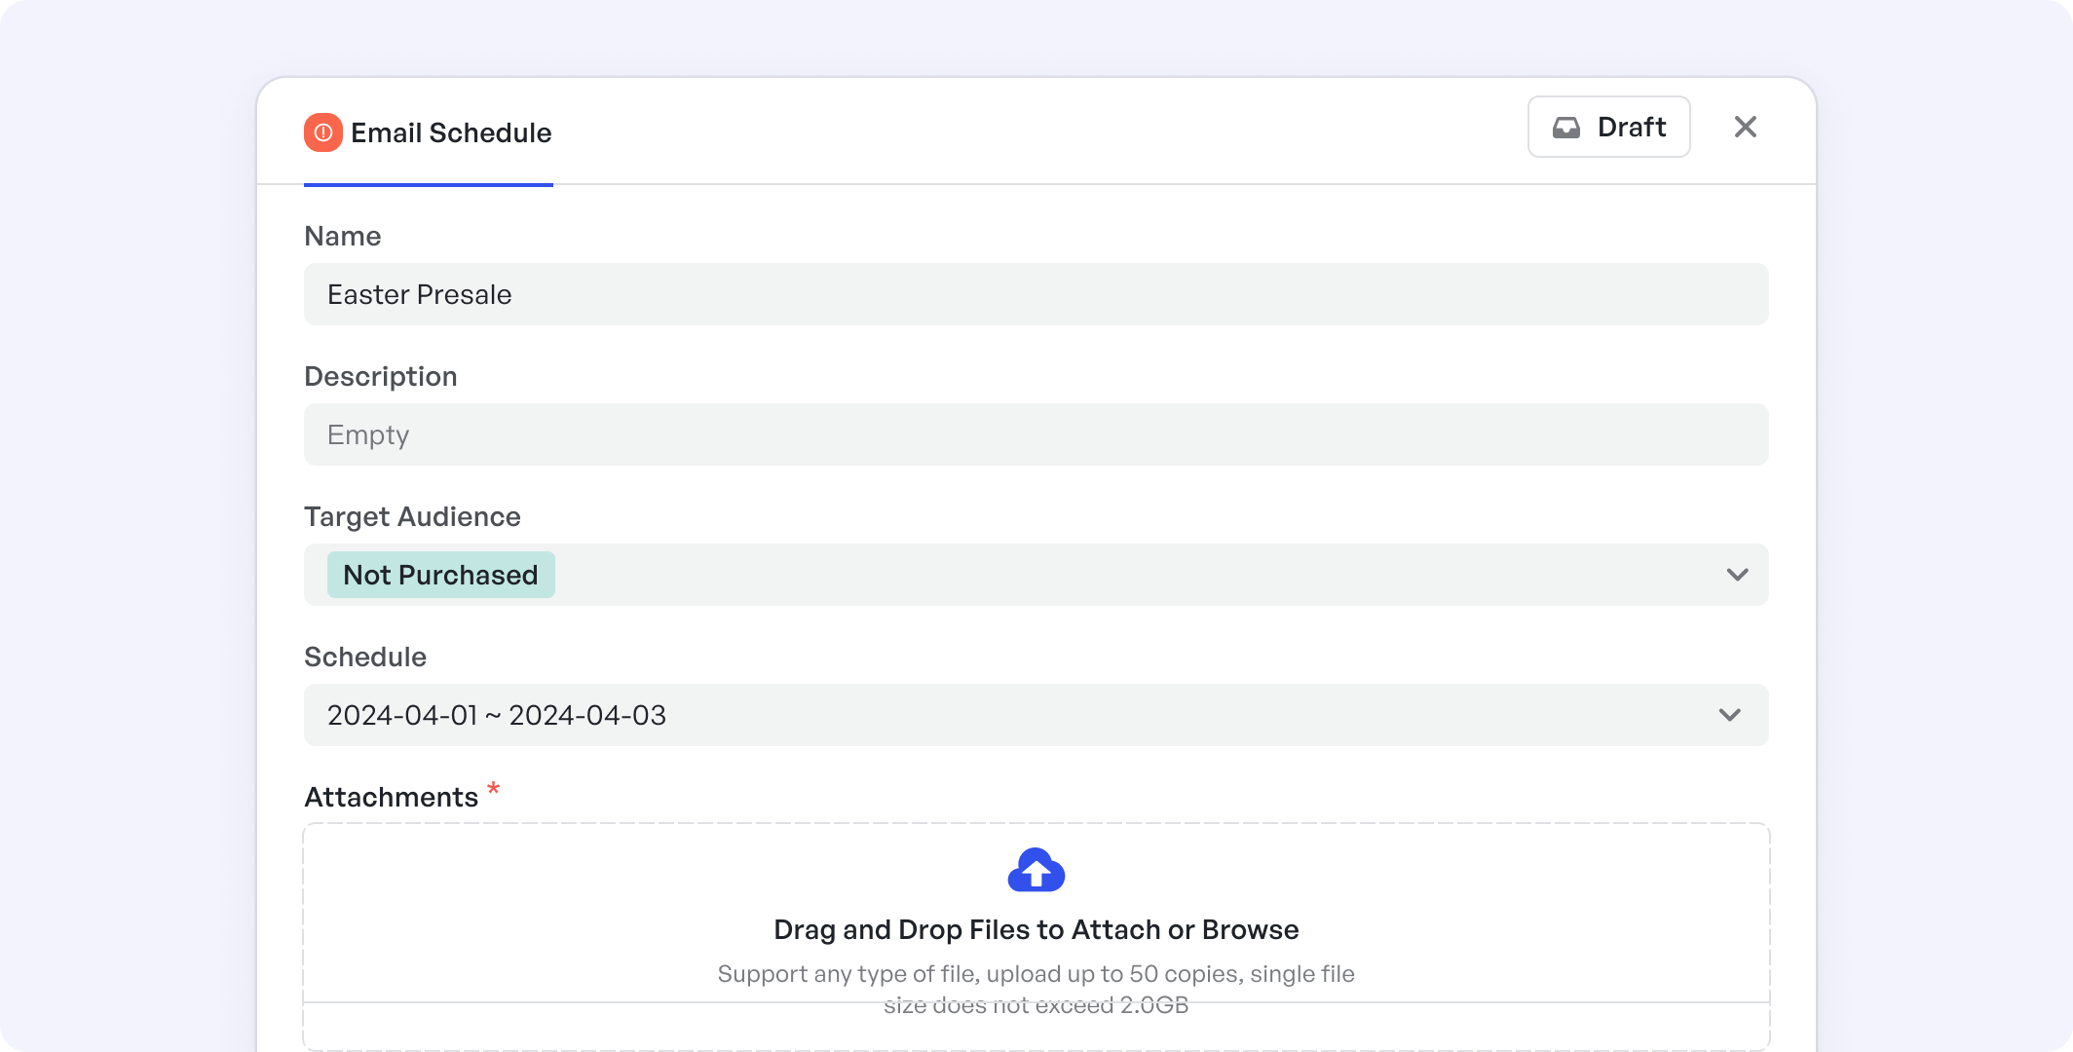Click the Schedule label
The image size is (2073, 1052).
(365, 657)
